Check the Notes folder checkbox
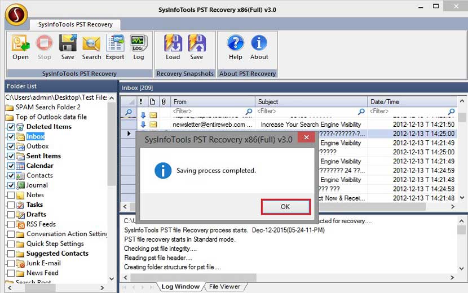Screen dimensions: 468x293 11,195
